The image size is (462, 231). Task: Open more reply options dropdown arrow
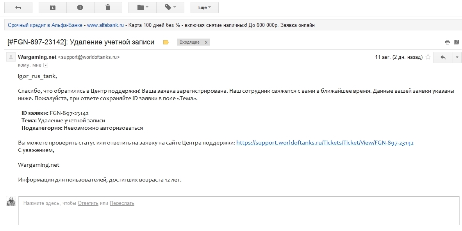pyautogui.click(x=457, y=57)
